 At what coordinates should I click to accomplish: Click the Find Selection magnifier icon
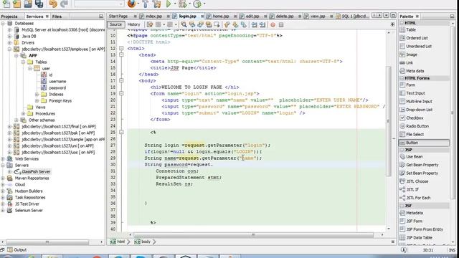point(184,24)
